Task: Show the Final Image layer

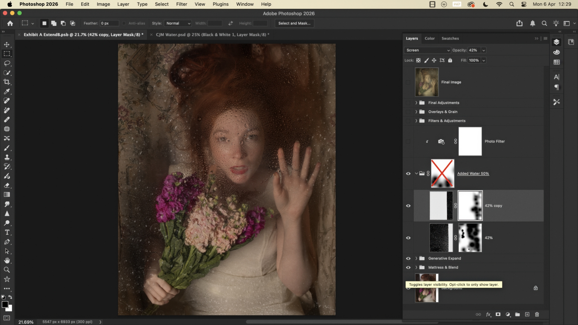Action: pyautogui.click(x=408, y=82)
